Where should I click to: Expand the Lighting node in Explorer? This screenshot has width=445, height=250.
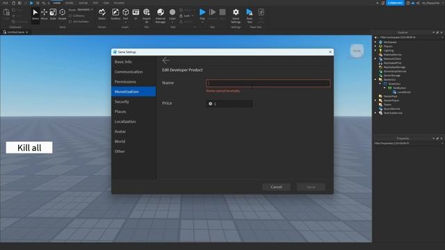click(375, 51)
